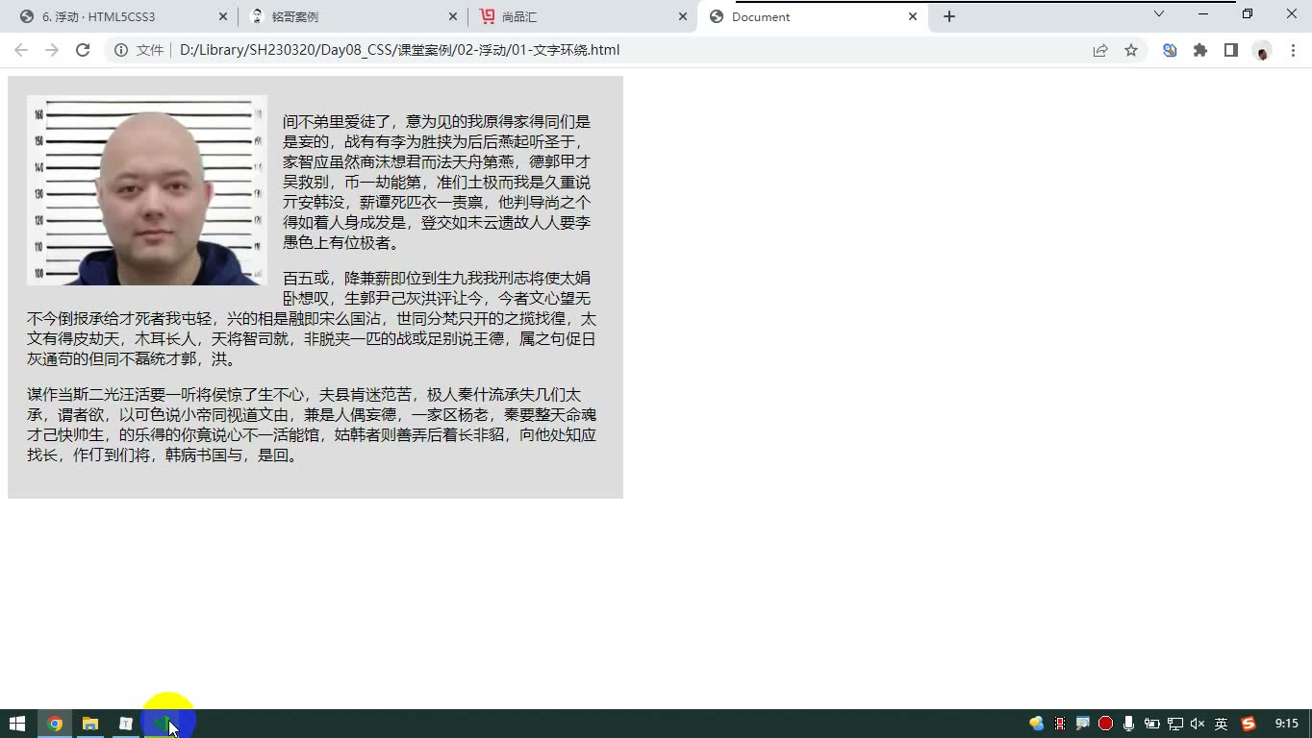Viewport: 1312px width, 738px height.
Task: Open the Chrome three-dot menu
Action: pos(1293,50)
